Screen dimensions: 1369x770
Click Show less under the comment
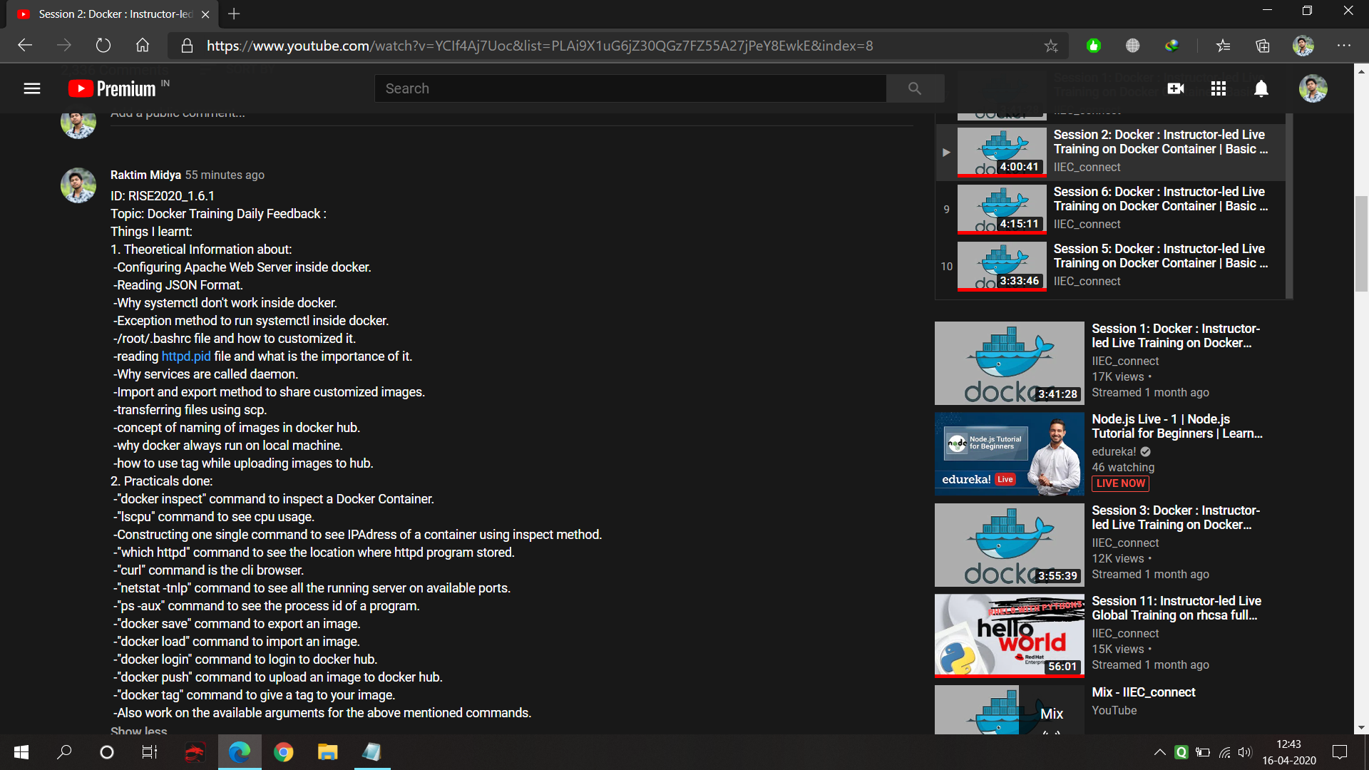[138, 730]
